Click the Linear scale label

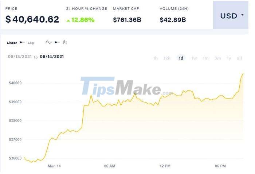(x=12, y=43)
